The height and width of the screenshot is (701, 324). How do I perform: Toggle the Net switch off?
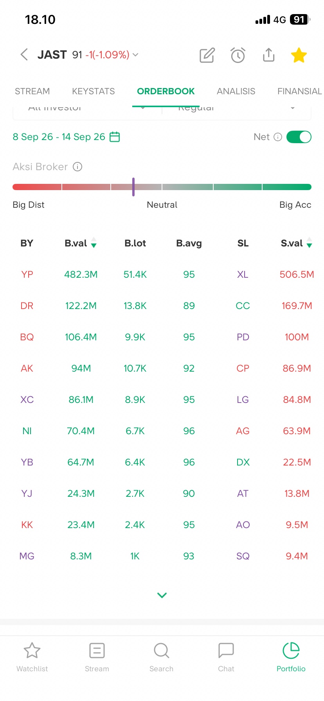(x=299, y=137)
